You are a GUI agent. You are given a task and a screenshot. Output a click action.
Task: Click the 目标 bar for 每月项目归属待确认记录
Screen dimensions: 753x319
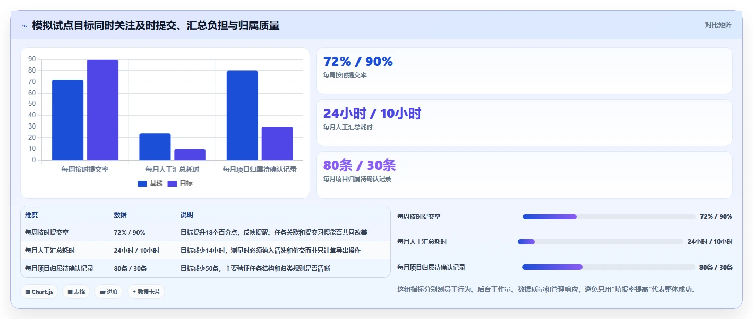point(277,143)
